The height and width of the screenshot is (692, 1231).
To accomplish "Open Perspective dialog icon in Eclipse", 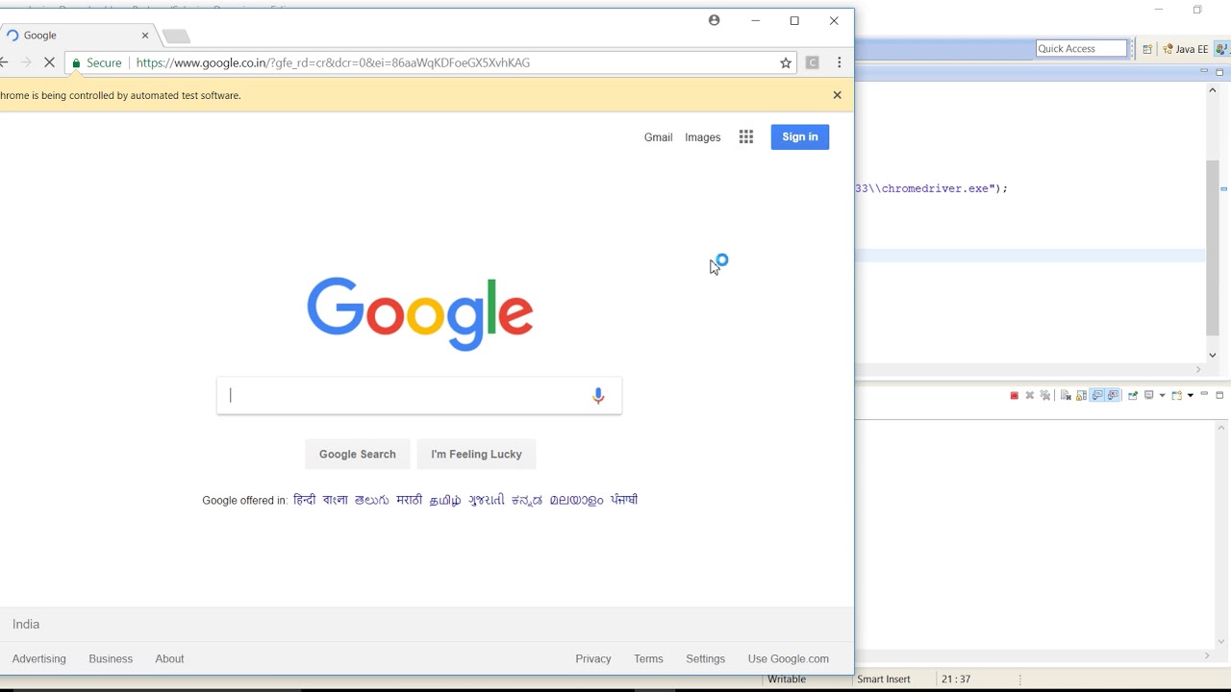I will pos(1147,49).
